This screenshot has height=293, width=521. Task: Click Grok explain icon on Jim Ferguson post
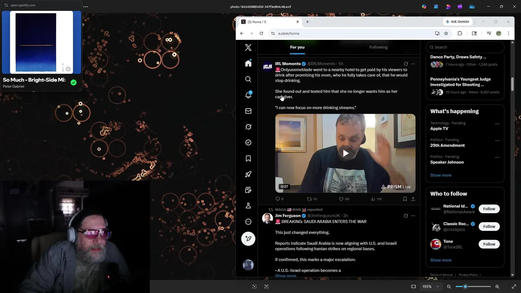pos(406,216)
